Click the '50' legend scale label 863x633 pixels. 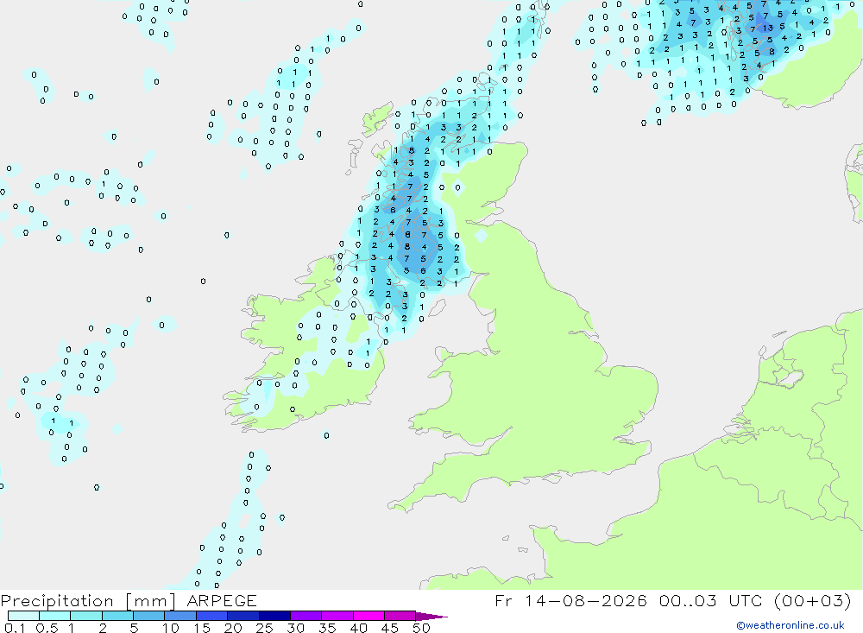point(421,628)
